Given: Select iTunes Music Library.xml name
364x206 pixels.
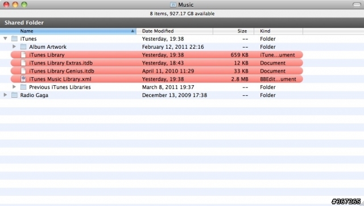Looking at the screenshot, I should click(x=60, y=79).
